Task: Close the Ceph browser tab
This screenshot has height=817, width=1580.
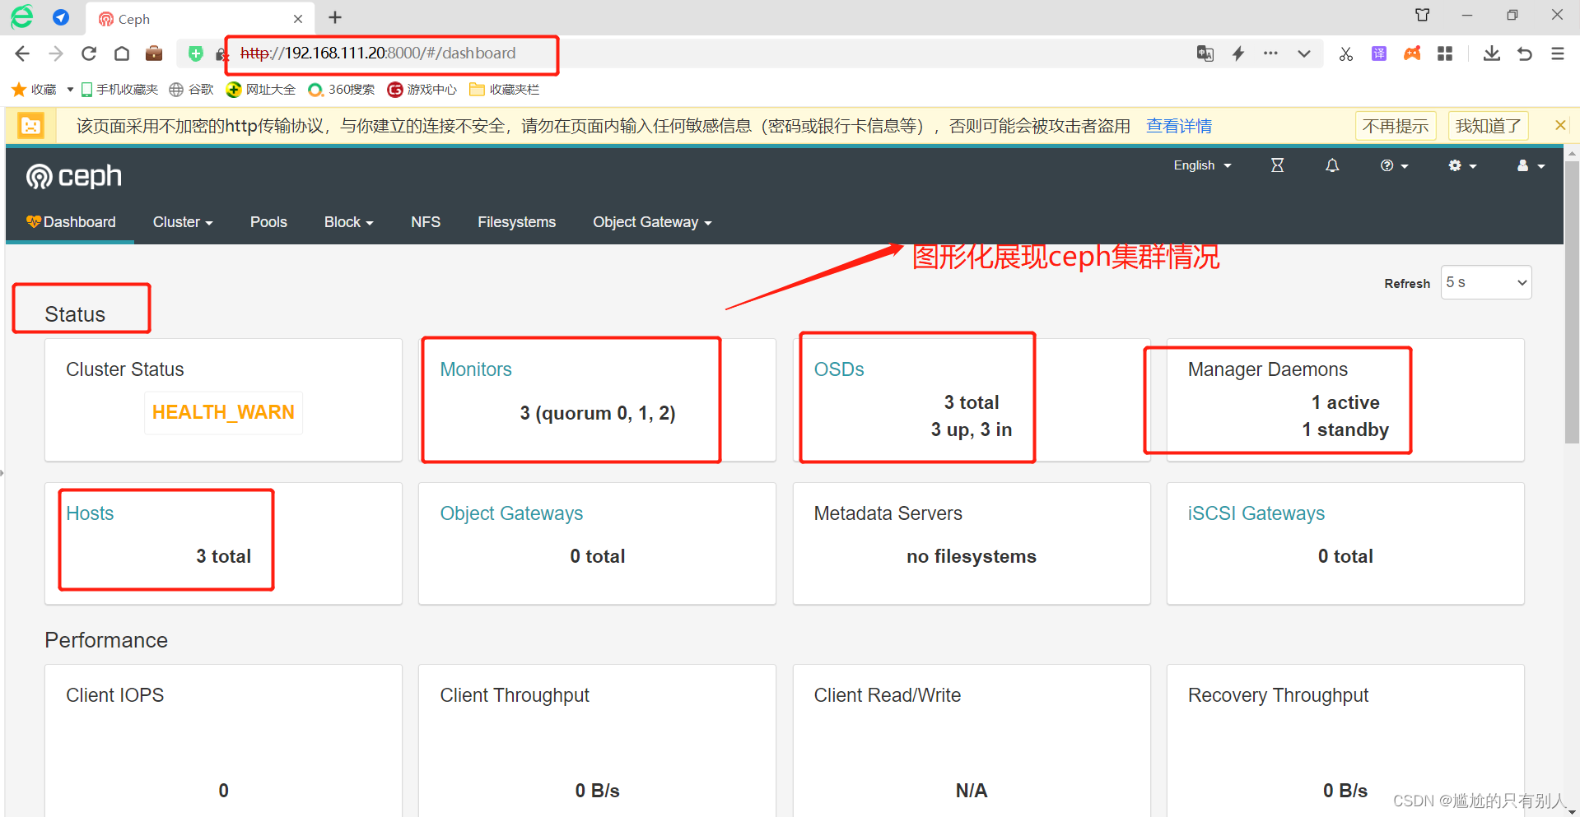Action: point(298,19)
